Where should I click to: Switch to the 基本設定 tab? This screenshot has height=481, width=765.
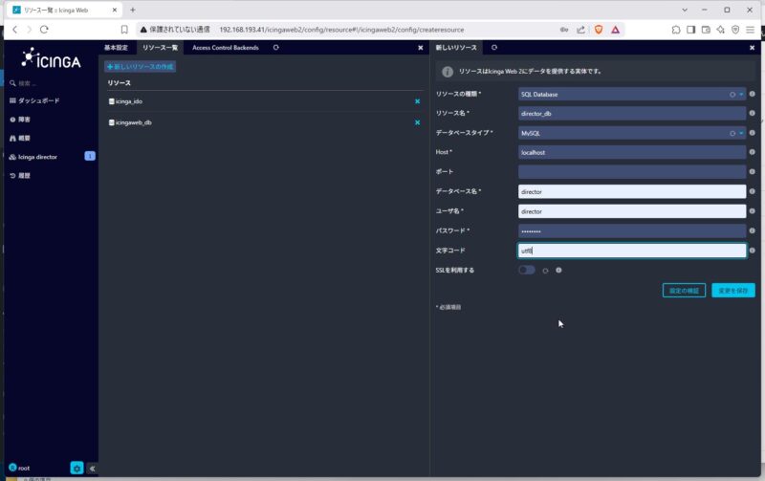[116, 47]
